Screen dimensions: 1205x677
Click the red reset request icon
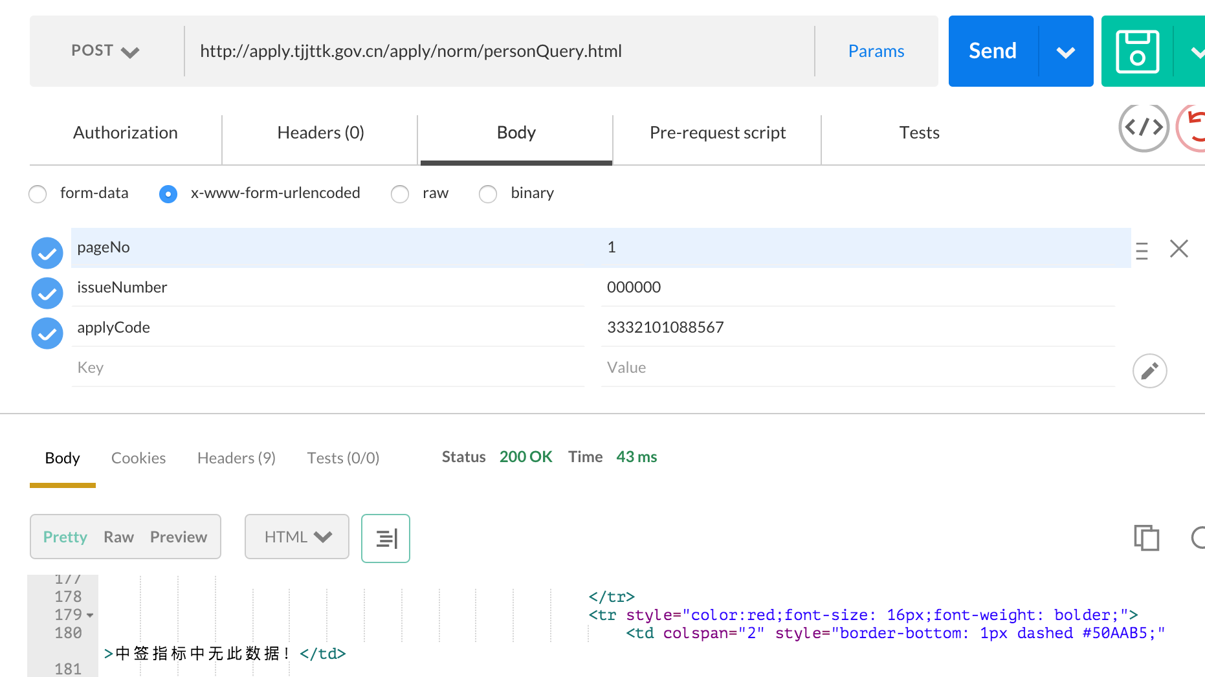1192,128
